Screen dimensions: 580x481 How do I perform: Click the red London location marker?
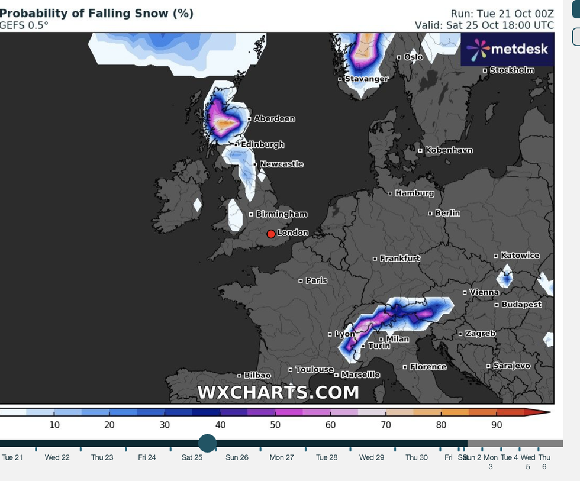[x=271, y=234]
